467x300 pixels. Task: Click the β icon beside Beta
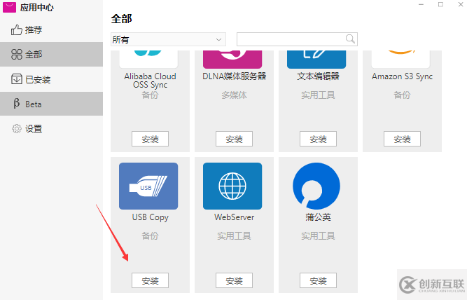(x=17, y=104)
